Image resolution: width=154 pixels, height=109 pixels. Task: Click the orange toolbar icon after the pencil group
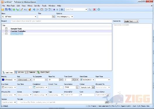click(x=30, y=10)
